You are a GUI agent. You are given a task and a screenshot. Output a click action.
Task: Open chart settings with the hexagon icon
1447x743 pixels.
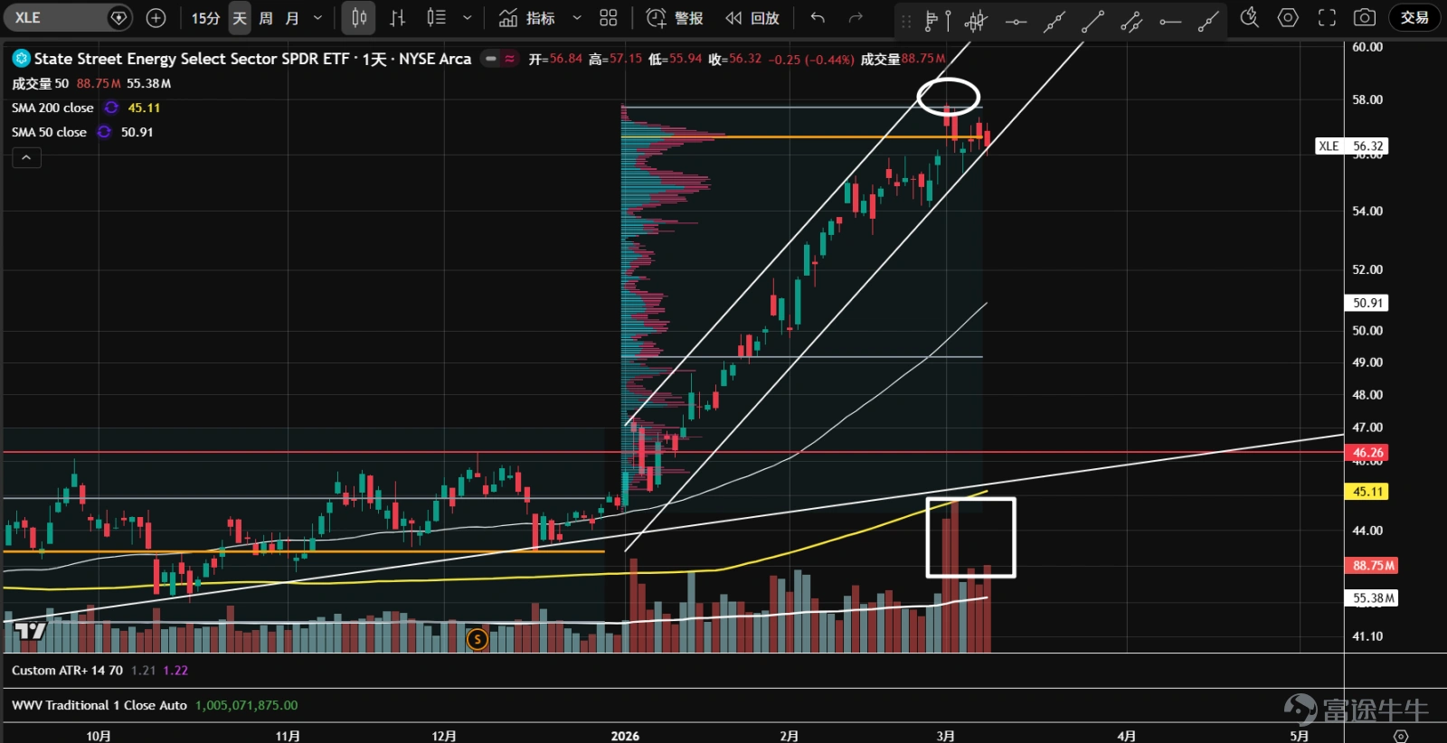coord(1288,18)
